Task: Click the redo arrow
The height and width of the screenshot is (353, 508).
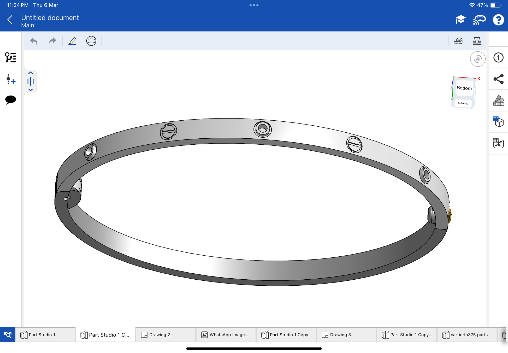Action: (53, 41)
